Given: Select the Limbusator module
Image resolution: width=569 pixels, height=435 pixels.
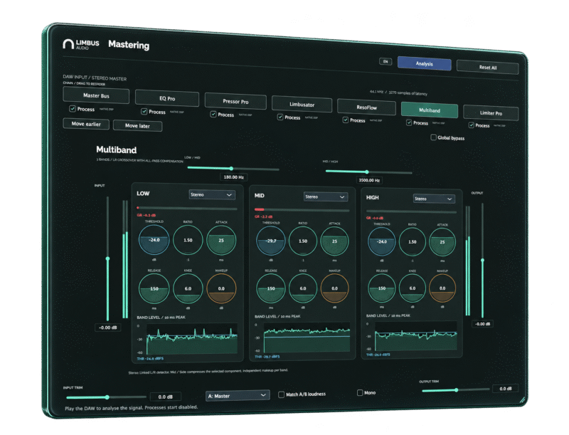Looking at the screenshot, I should pos(302,104).
